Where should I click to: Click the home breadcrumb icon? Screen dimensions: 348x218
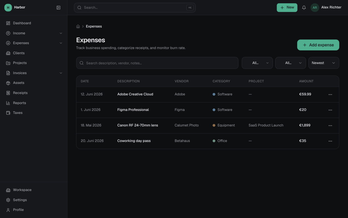(x=78, y=26)
